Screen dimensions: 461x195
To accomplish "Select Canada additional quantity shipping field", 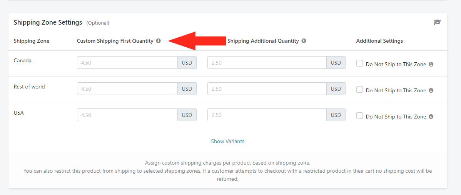I will (x=267, y=63).
